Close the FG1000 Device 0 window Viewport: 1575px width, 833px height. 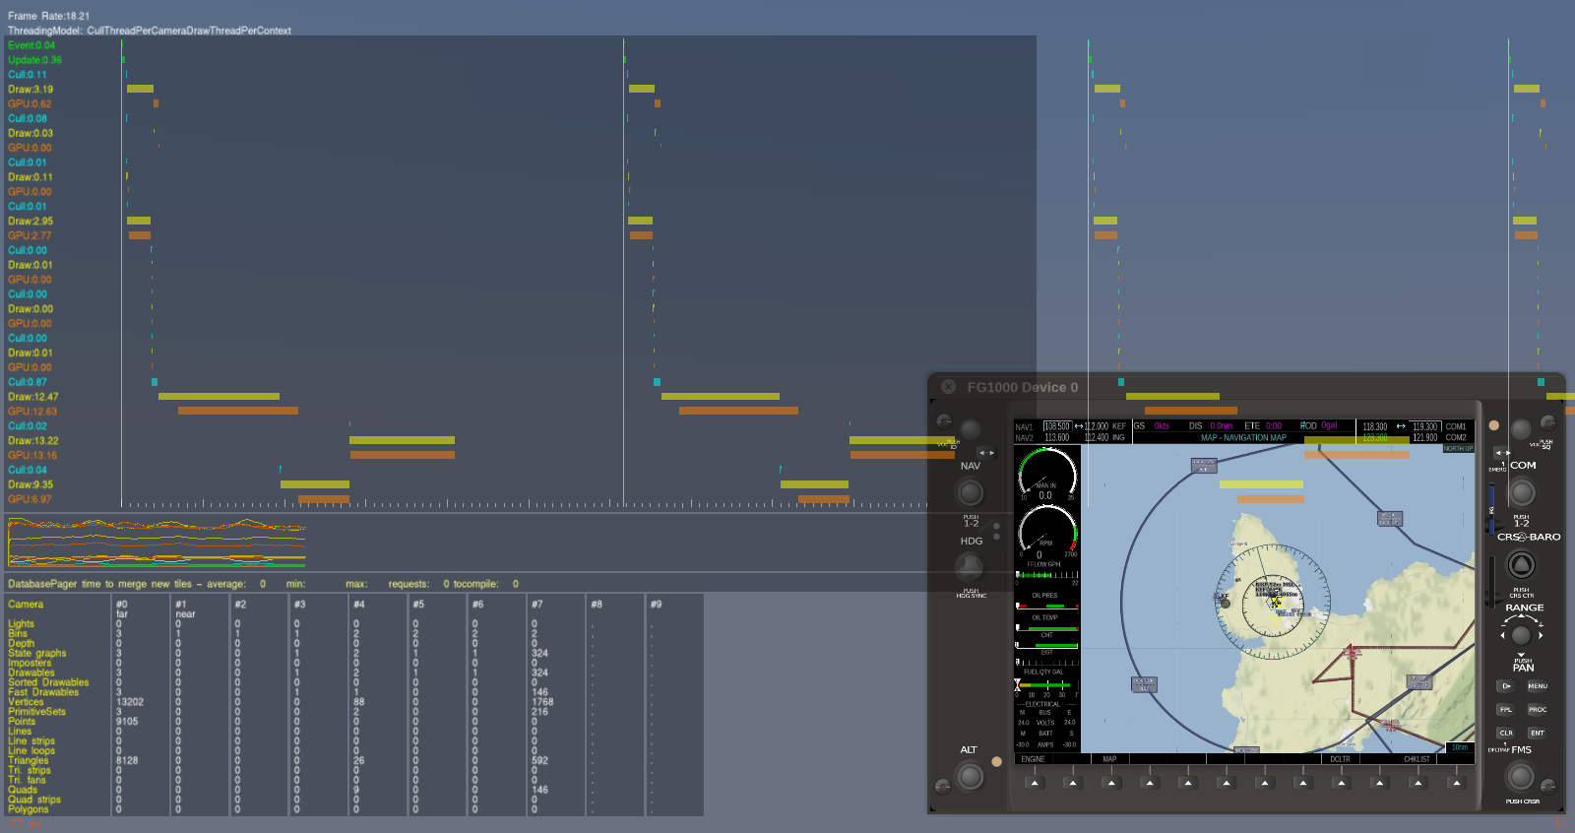pos(948,387)
